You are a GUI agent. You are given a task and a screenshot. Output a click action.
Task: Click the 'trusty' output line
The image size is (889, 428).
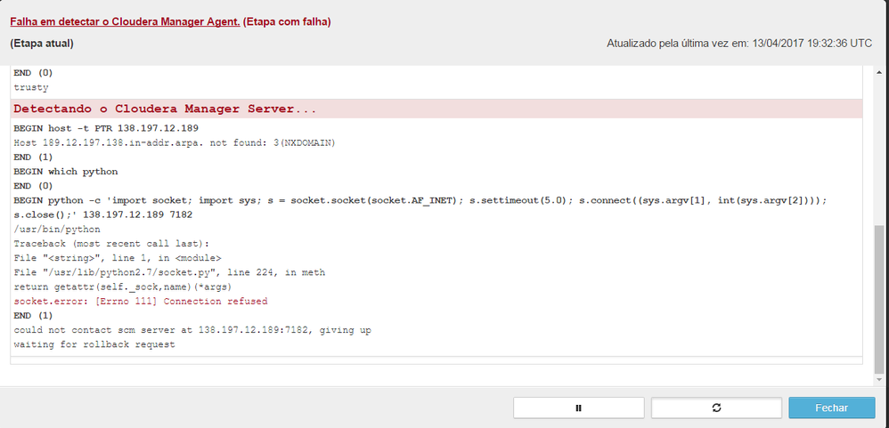[x=31, y=88]
